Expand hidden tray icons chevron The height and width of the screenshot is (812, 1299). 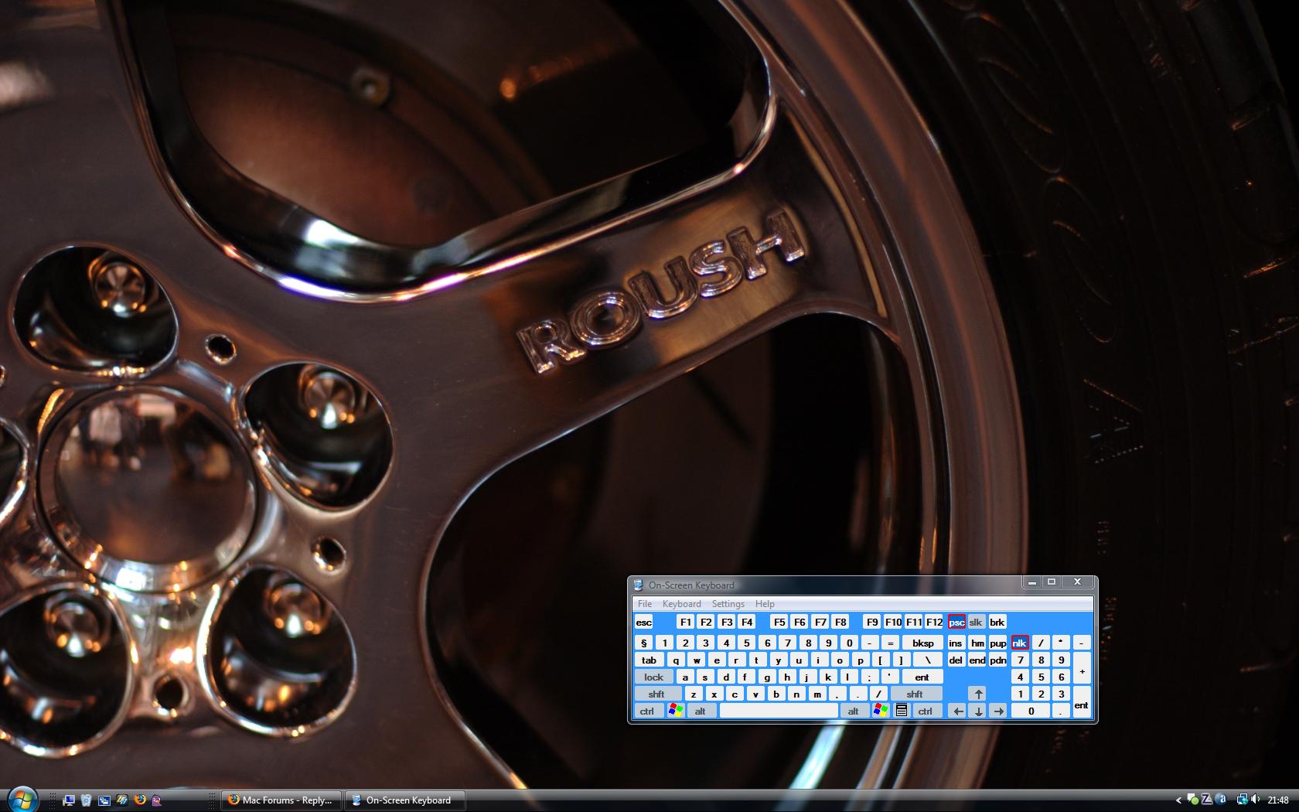(x=1178, y=800)
